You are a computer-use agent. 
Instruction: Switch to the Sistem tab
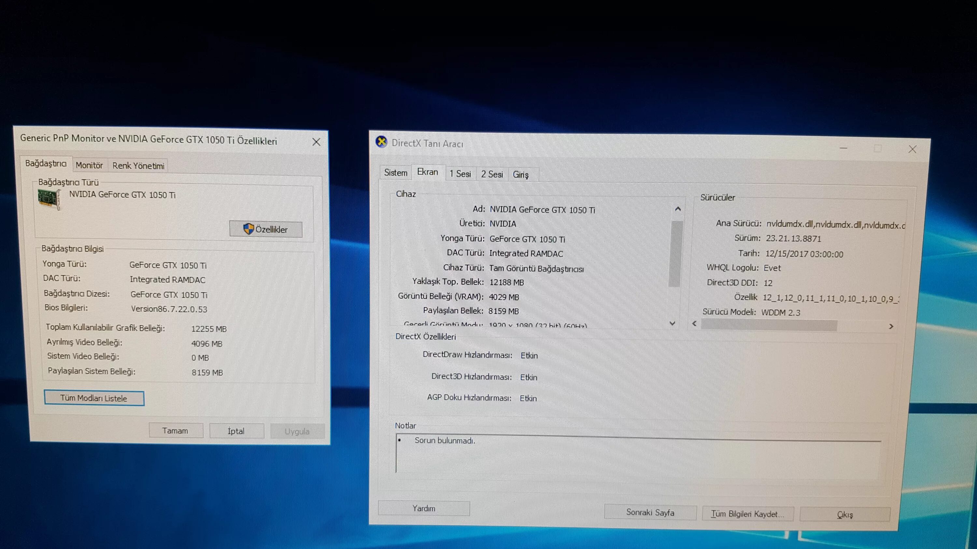[x=395, y=173]
